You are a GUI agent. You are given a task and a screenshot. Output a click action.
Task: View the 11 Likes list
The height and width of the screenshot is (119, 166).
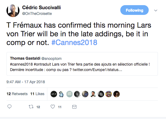(37, 94)
